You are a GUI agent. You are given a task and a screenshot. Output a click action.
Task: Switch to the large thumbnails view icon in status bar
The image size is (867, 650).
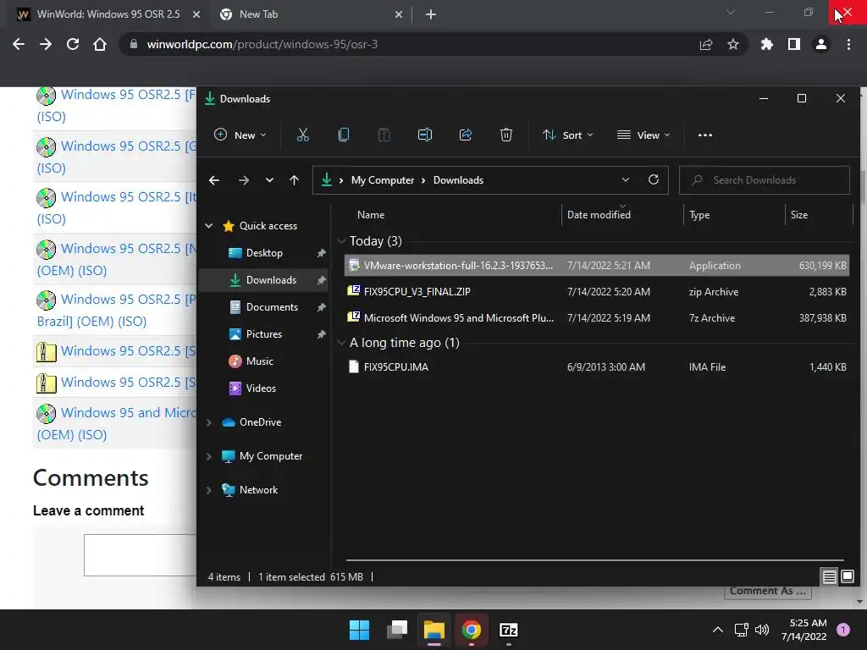pyautogui.click(x=847, y=577)
